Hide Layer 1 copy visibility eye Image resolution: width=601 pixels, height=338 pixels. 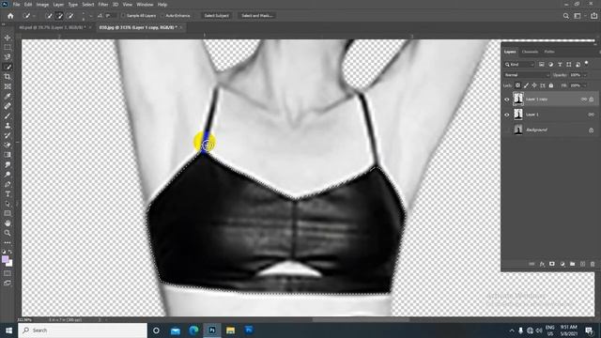click(x=507, y=100)
